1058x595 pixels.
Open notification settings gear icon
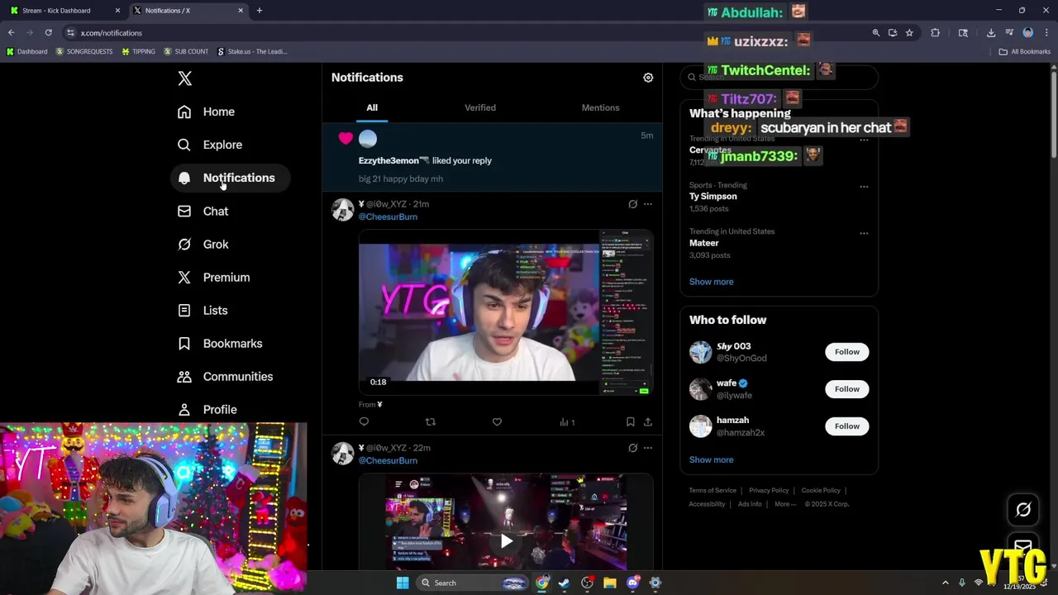click(648, 78)
